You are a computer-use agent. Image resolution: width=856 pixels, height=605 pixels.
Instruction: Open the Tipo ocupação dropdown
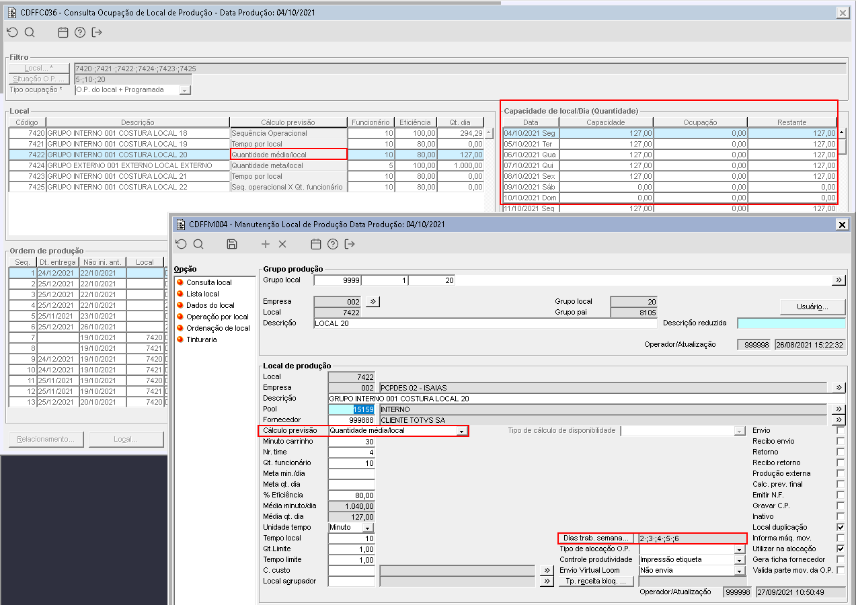point(184,90)
